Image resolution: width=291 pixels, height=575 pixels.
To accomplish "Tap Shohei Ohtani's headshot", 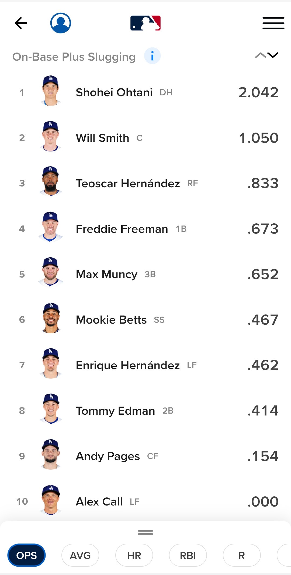I will (51, 91).
